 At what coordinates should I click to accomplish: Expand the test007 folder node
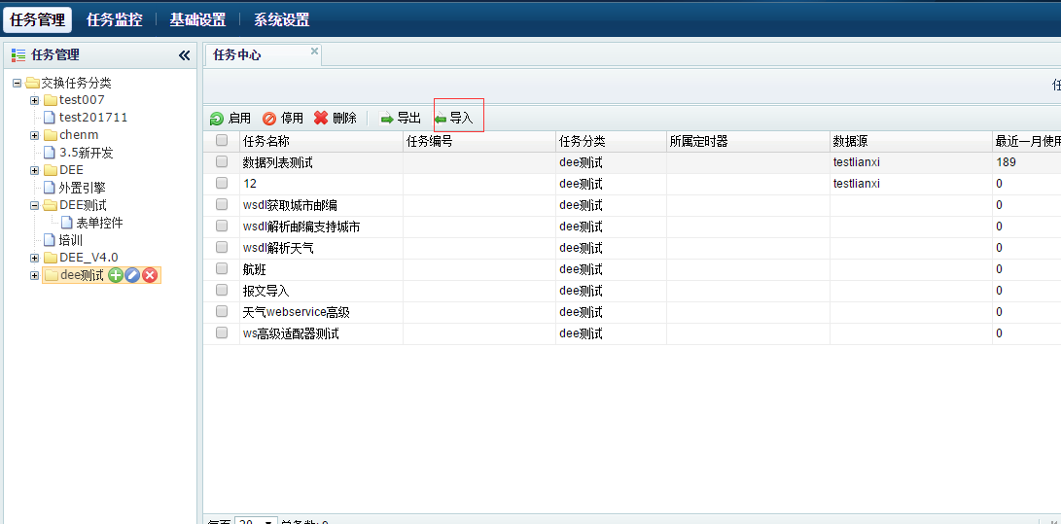pos(35,100)
